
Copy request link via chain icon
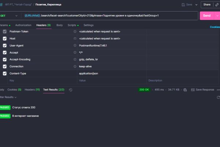click(217, 5)
